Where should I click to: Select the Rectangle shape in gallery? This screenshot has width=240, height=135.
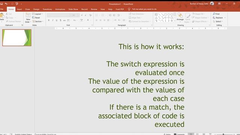coord(165,15)
